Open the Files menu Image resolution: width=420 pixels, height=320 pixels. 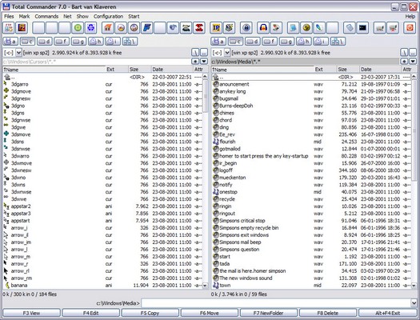point(9,16)
